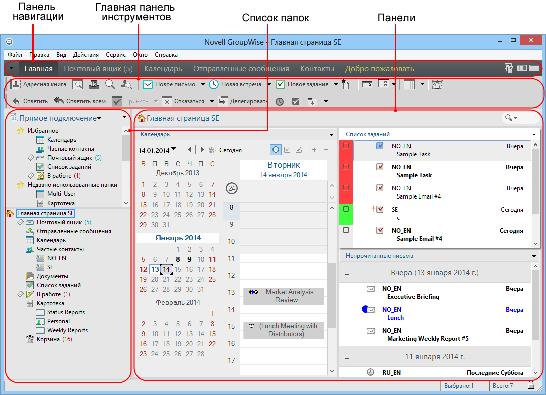This screenshot has height=395, width=546.
Task: Toggle completion checkbox for Sample Email #4 Вчера
Action: pyautogui.click(x=380, y=188)
